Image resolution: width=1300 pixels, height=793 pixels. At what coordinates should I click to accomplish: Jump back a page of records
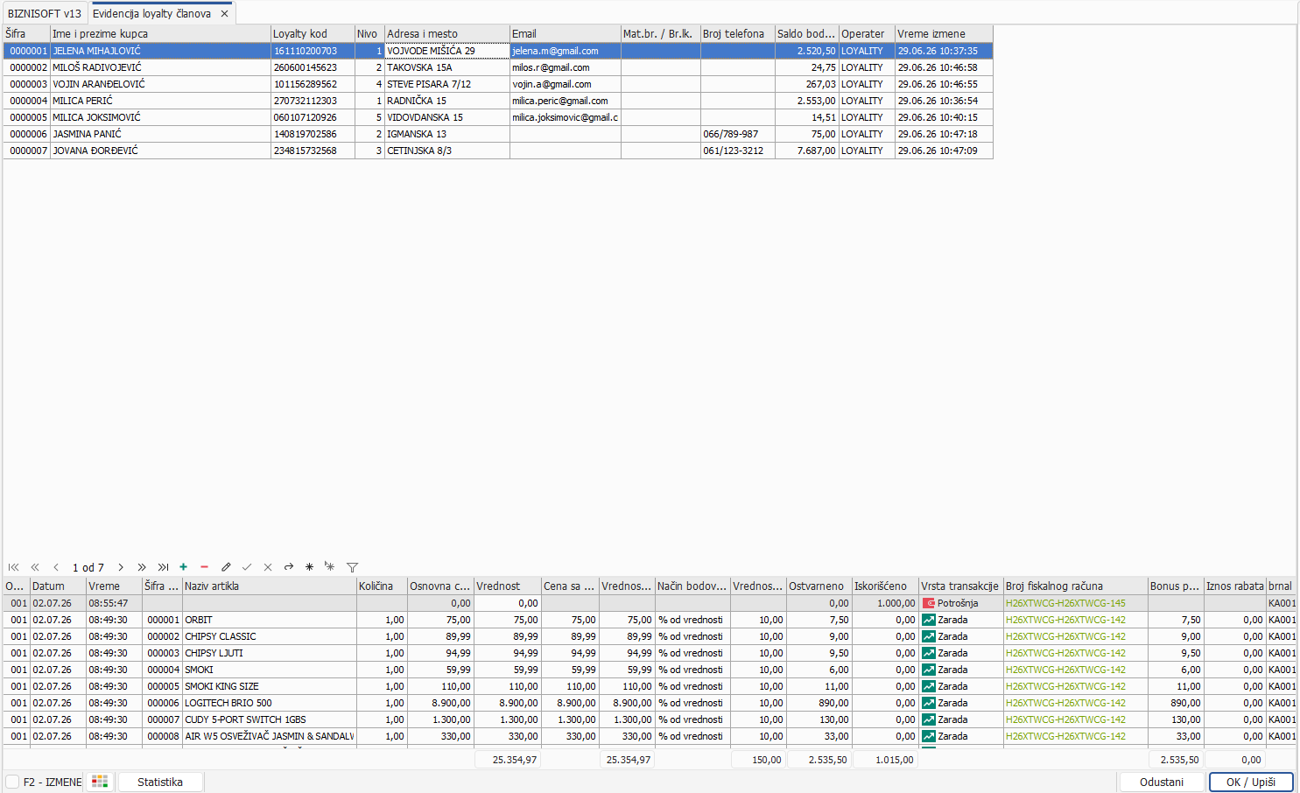35,567
